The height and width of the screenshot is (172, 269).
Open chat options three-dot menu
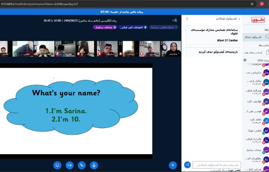pyautogui.click(x=187, y=19)
